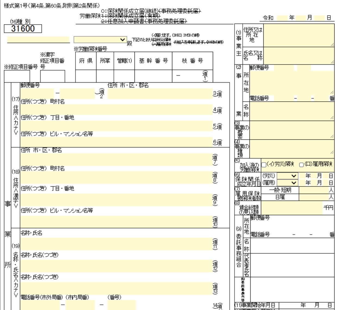Select the kanji 町村名 field (項8)

[116, 178]
